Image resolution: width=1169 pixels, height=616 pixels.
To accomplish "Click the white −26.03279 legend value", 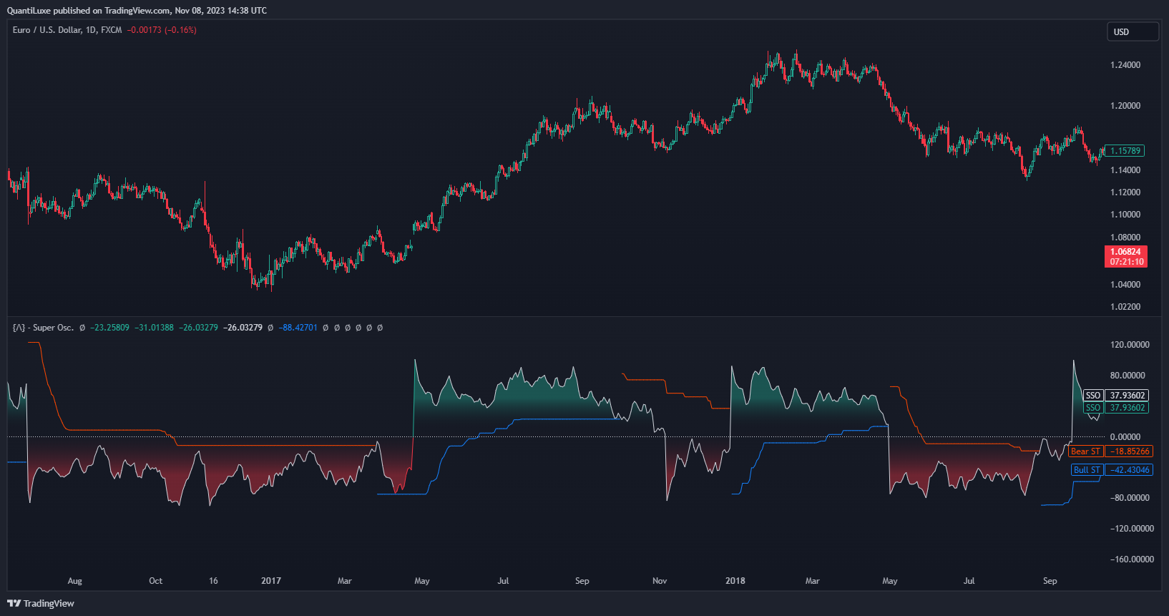I will 243,328.
